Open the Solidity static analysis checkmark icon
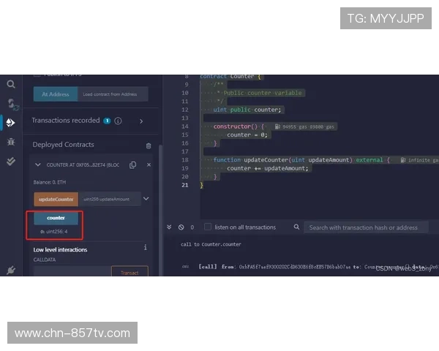The height and width of the screenshot is (351, 439). (x=11, y=161)
